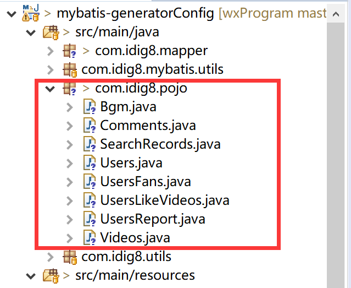This screenshot has height=288, width=351.
Task: Click the Bgm.java file icon
Action: pos(90,107)
